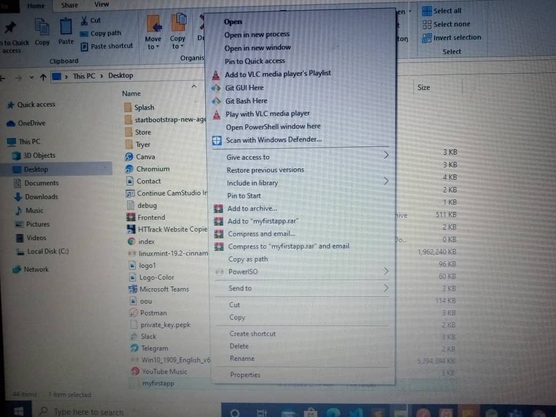Screen dimensions: 556x417
Task: Click Select none in ribbon
Action: coord(446,25)
